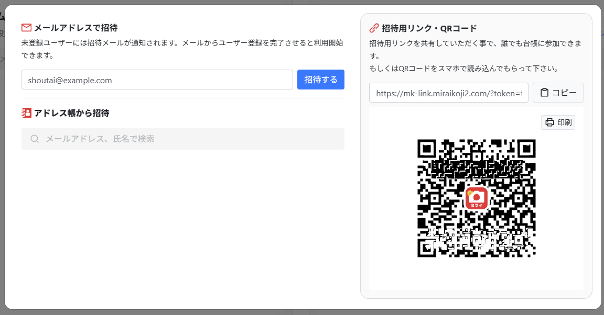
Task: Click the printer icon on the 印刷 button
Action: click(x=549, y=122)
